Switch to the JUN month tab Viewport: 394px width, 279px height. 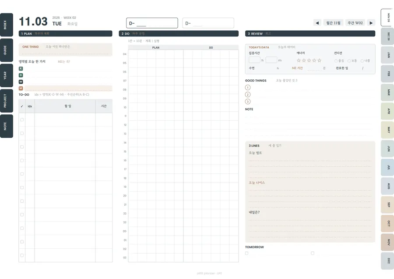tap(388, 149)
